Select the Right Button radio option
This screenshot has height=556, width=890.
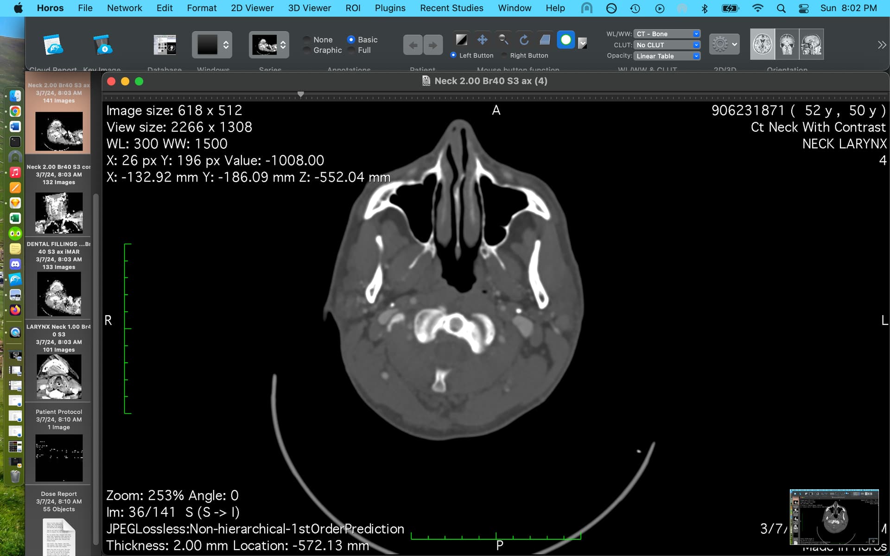point(504,55)
